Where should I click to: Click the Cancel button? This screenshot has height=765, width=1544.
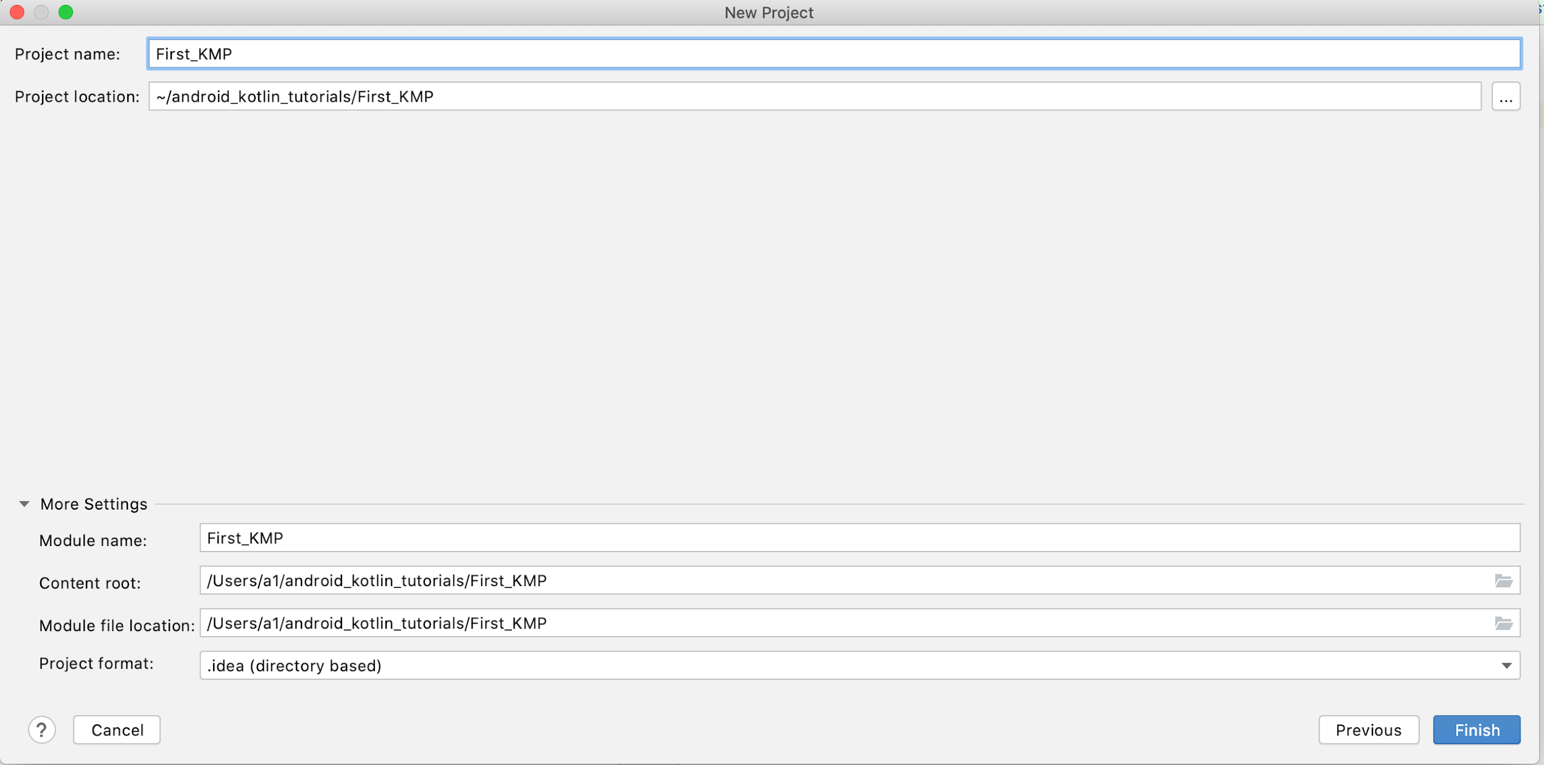click(x=117, y=730)
